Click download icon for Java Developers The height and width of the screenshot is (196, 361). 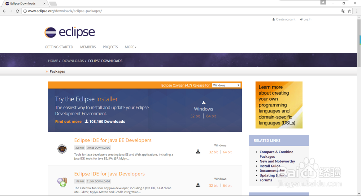(x=198, y=185)
